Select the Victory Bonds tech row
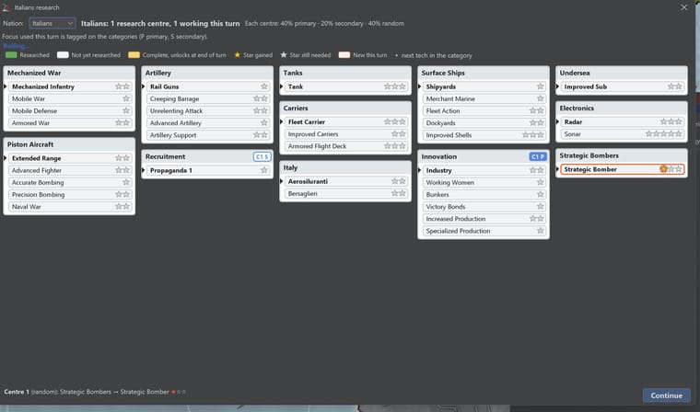 pos(484,206)
